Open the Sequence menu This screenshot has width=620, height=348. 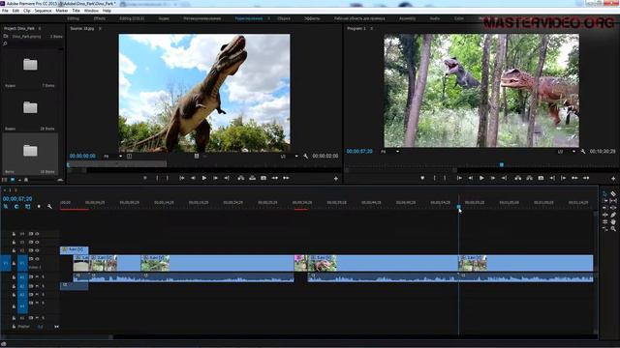43,11
